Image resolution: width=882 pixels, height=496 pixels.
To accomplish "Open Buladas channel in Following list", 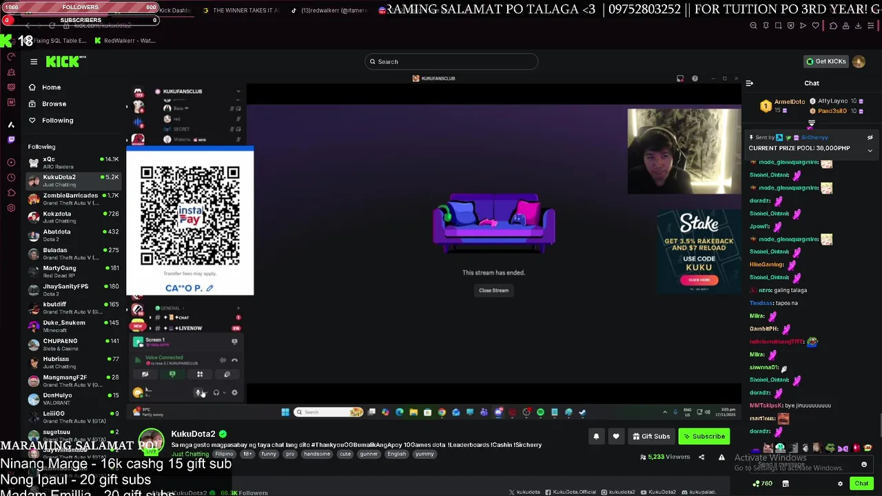I will [73, 254].
